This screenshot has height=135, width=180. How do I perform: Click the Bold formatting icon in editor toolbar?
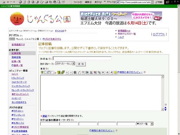(75, 72)
